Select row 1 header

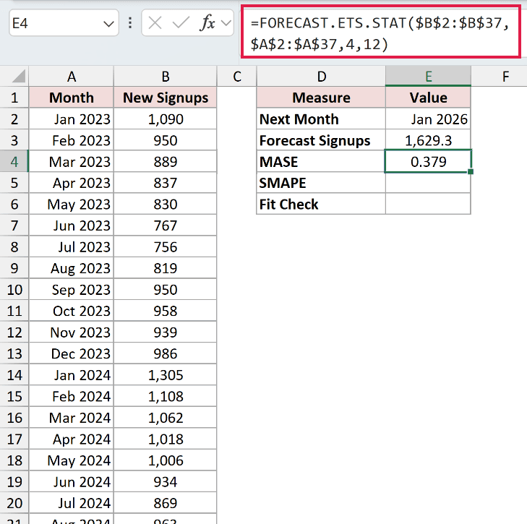(14, 98)
